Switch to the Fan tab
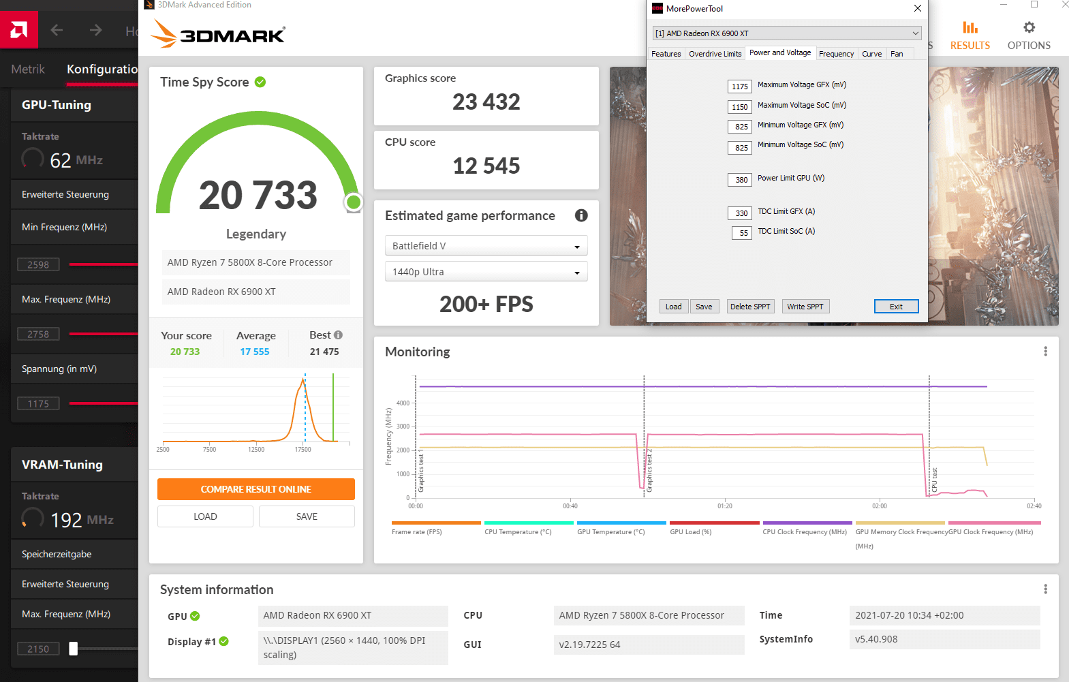 coord(897,54)
